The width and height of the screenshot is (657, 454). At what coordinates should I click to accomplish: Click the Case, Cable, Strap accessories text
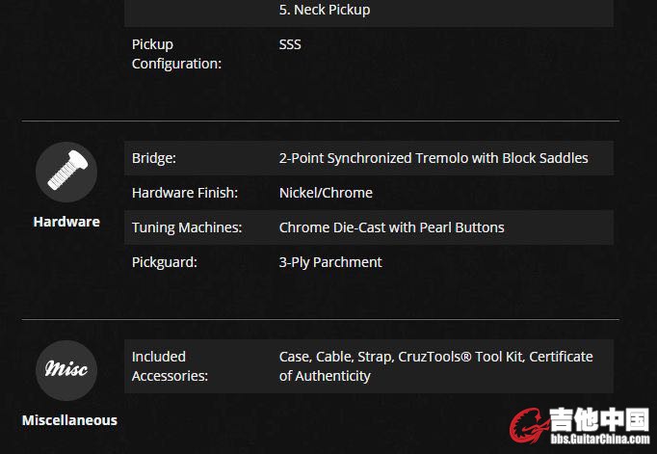(x=435, y=366)
